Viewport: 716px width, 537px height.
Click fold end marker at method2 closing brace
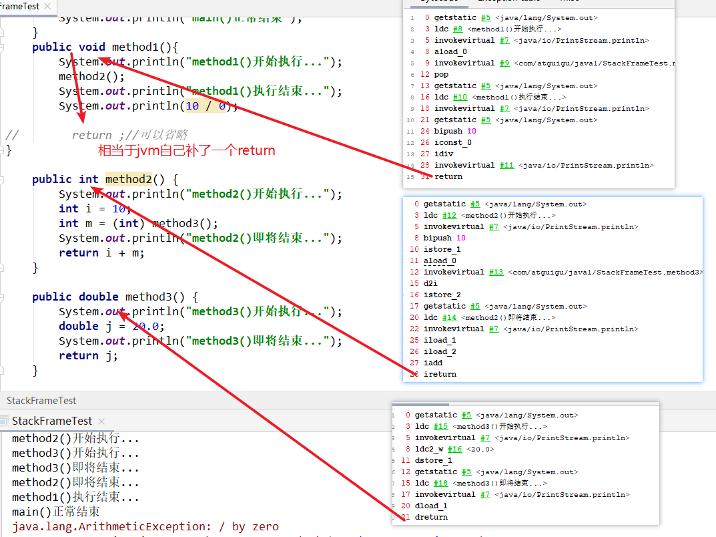(2, 268)
